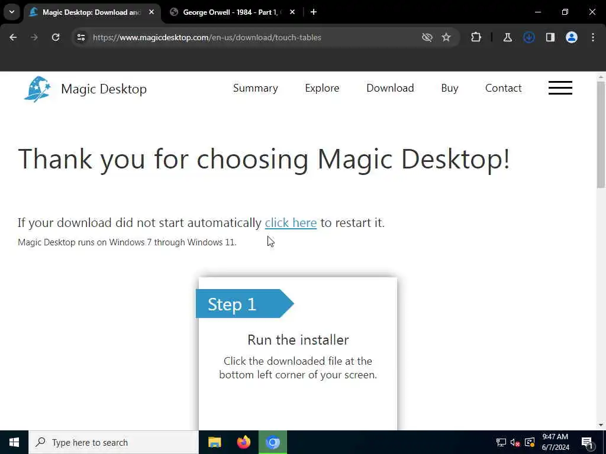606x454 pixels.
Task: Open the website hamburger menu
Action: [x=560, y=88]
